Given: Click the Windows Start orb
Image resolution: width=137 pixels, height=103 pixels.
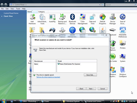Looking at the screenshot, I should [x=4, y=101].
